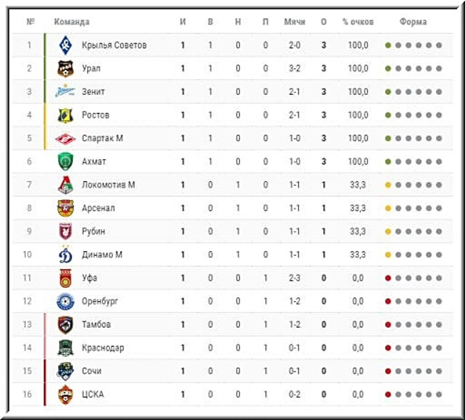This screenshot has height=420, width=465.
Task: Click the Локомотив М club logo
Action: (x=65, y=185)
